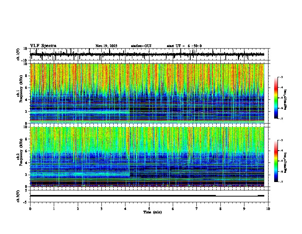302x234 pixels.
Task: Click the "8" kHz tick on ch.1 frequency axis
Action: pyautogui.click(x=26, y=76)
